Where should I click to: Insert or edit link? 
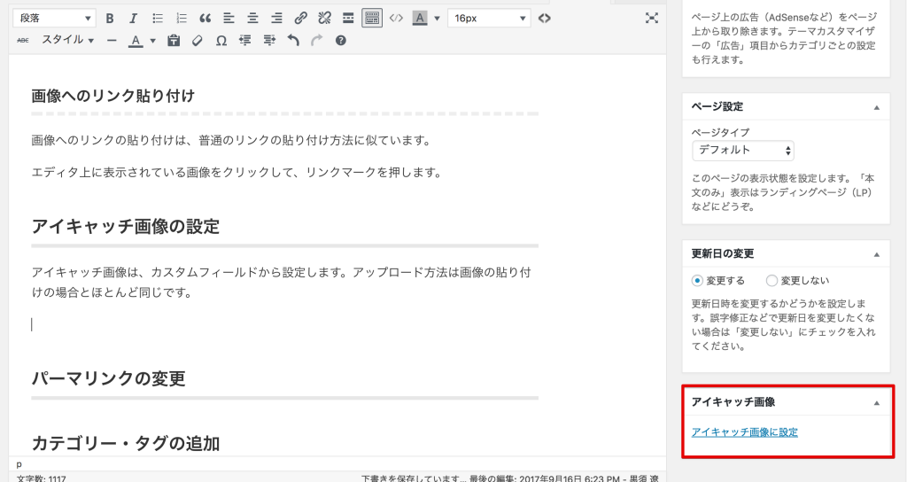(301, 19)
